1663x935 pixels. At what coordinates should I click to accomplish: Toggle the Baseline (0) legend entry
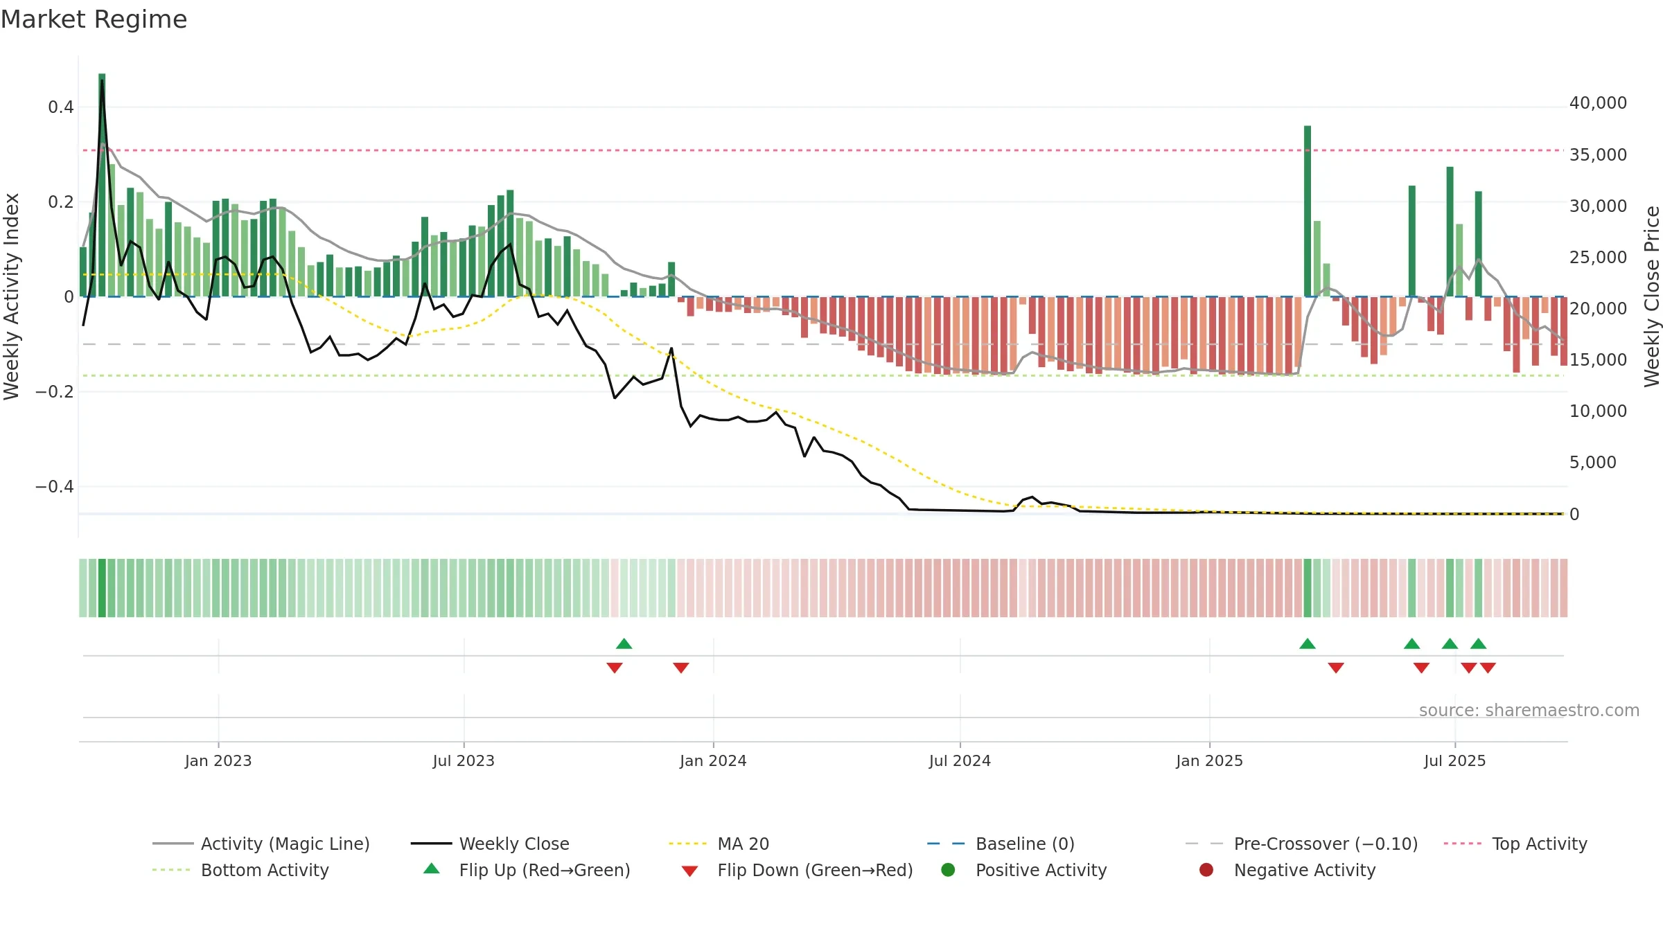pyautogui.click(x=1001, y=844)
